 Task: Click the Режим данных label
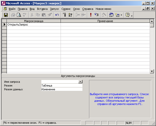click(x=13, y=89)
